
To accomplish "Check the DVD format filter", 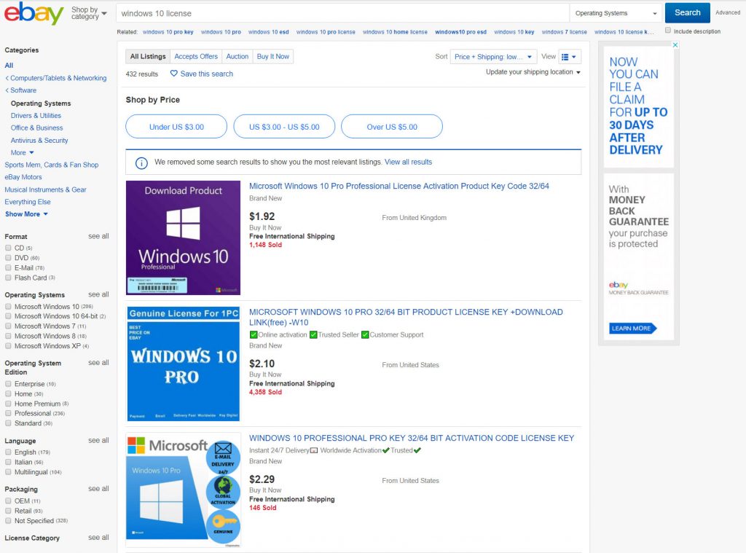I will [x=8, y=258].
